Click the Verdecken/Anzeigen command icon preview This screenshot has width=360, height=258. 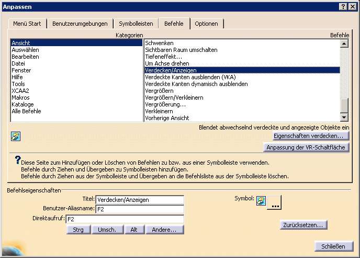16,136
